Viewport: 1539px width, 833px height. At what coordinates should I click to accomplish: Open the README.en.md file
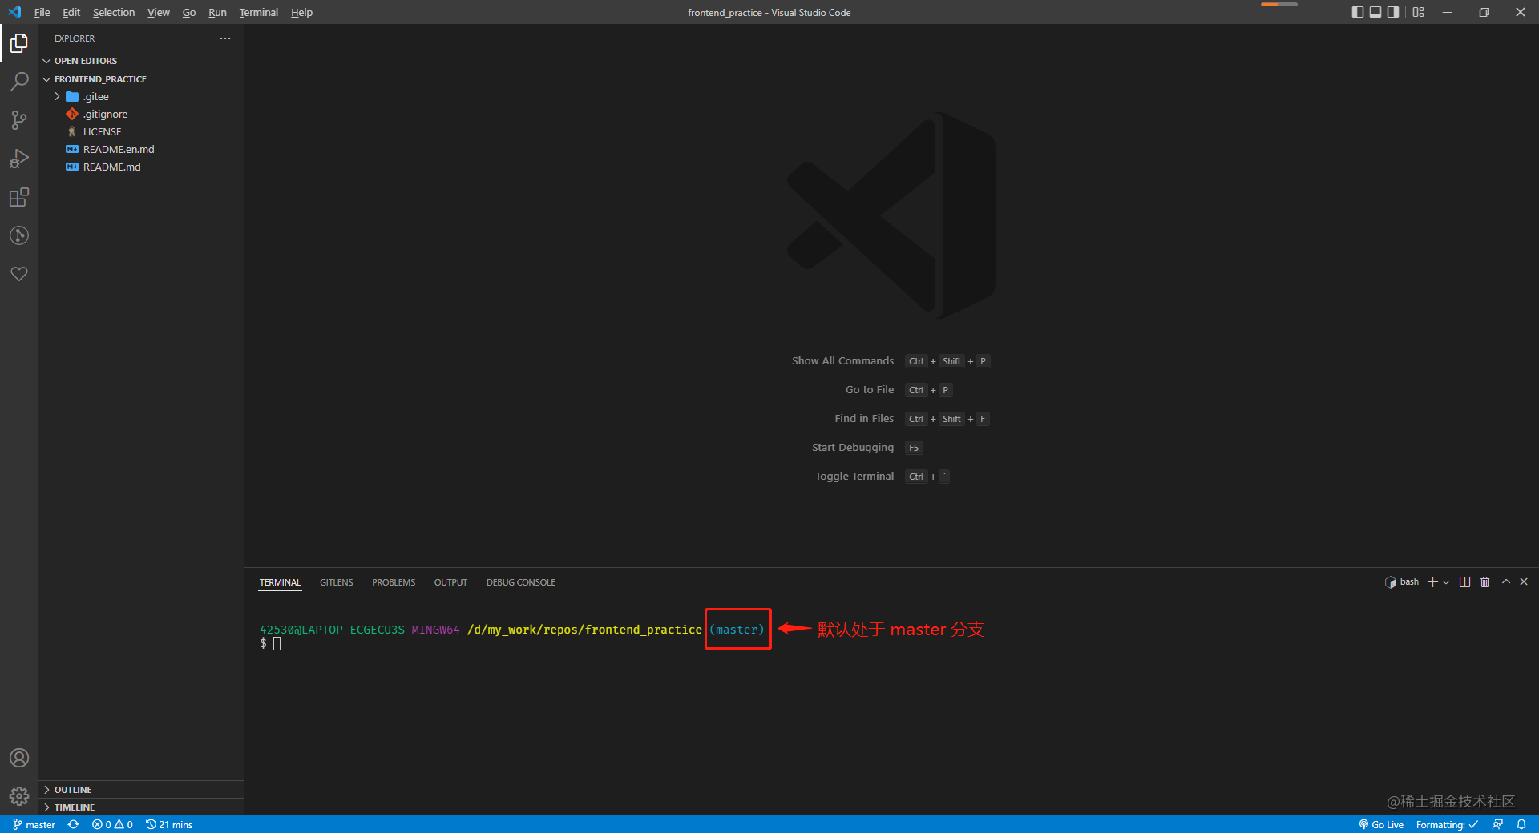coord(141,150)
